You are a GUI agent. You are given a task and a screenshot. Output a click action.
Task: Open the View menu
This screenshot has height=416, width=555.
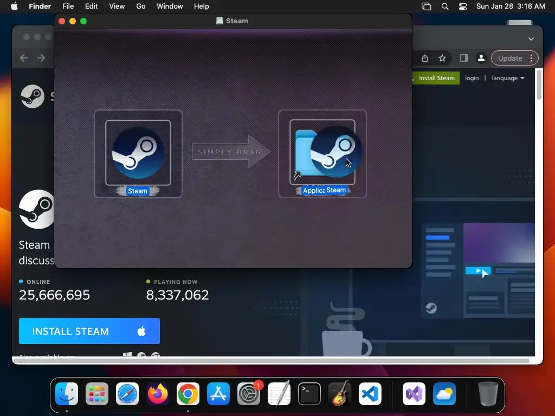[x=117, y=6]
